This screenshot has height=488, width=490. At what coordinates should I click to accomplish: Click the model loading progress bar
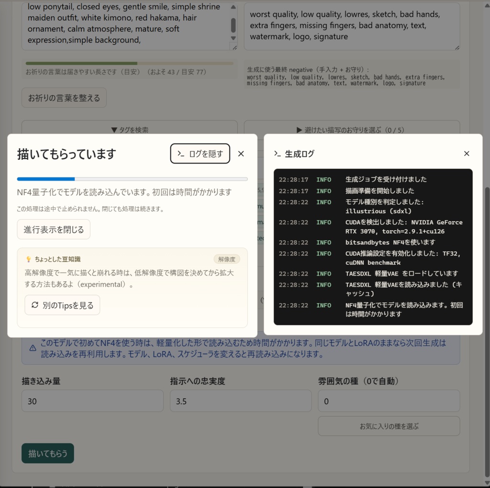point(132,179)
